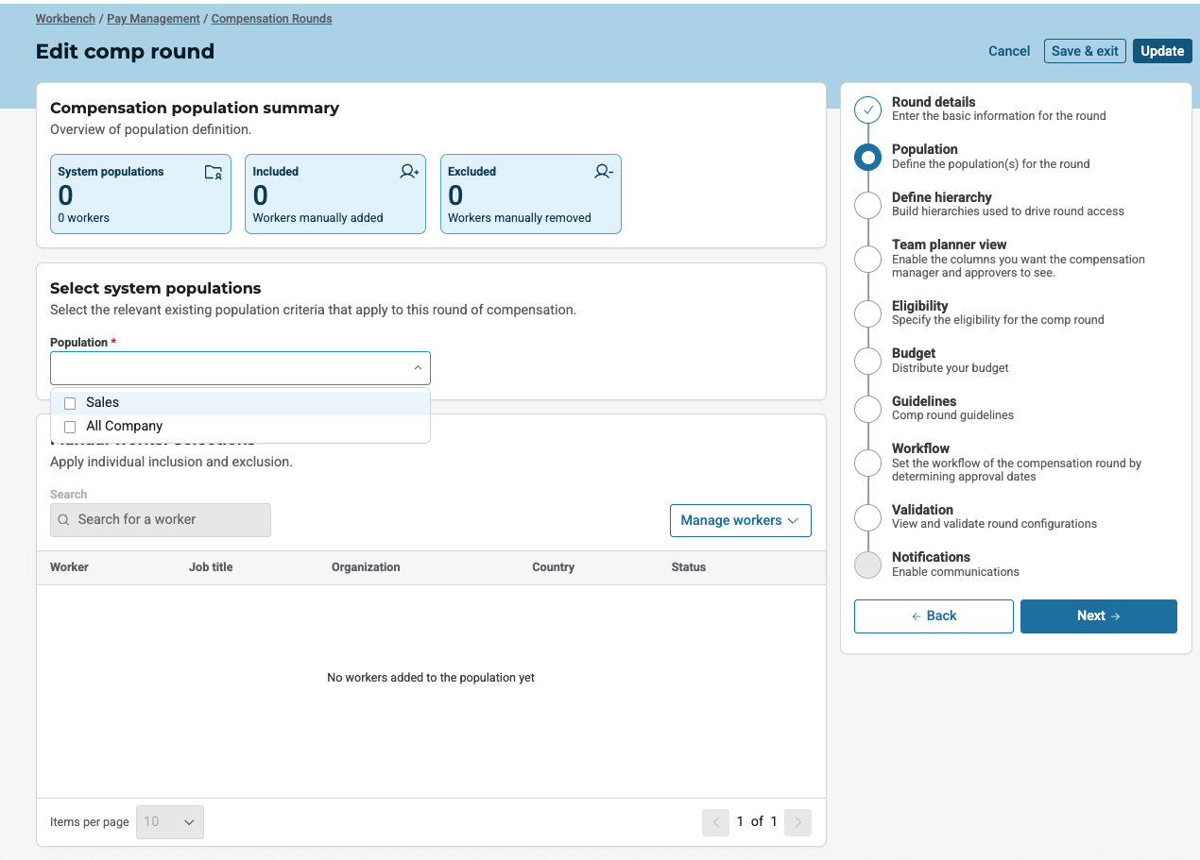
Task: Click the Round details checkmark step icon
Action: pyautogui.click(x=867, y=110)
